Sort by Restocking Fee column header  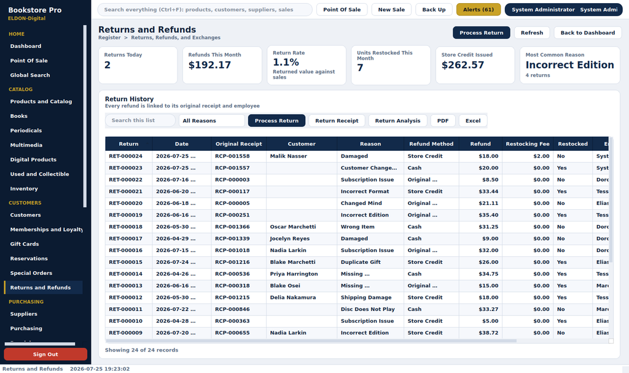(x=528, y=144)
